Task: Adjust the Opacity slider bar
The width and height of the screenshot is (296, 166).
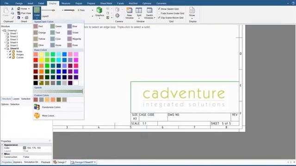Action: 58,91
